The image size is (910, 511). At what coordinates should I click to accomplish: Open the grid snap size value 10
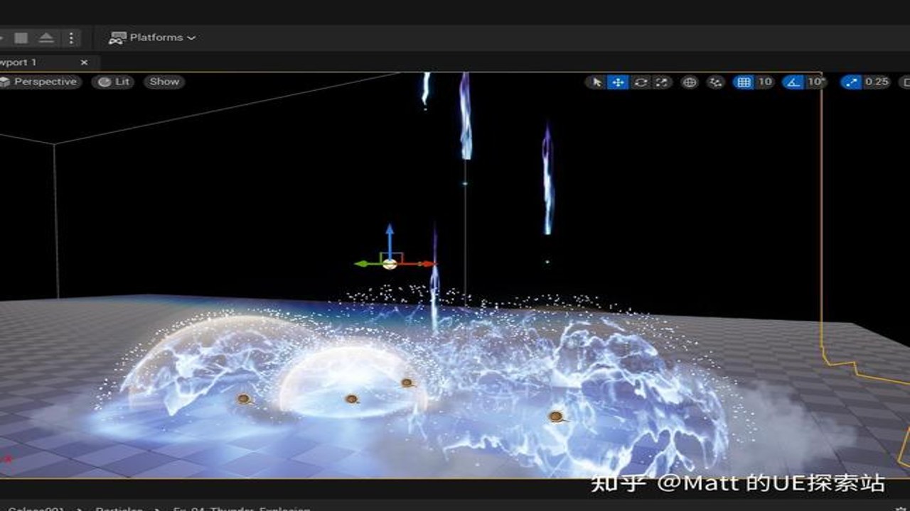[765, 82]
